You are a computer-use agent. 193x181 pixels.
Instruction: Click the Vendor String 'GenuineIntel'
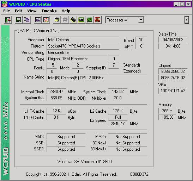(83, 52)
